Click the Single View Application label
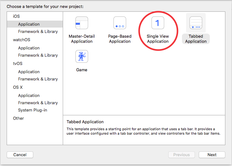This screenshot has height=166, width=232. click(x=158, y=39)
